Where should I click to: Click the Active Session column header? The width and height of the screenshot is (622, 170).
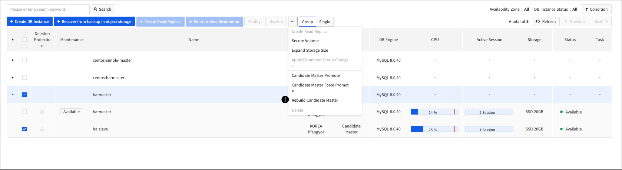489,40
